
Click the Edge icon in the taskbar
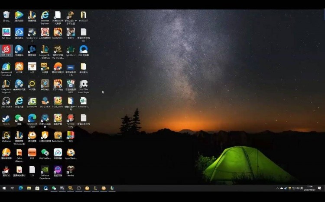(x=20, y=188)
